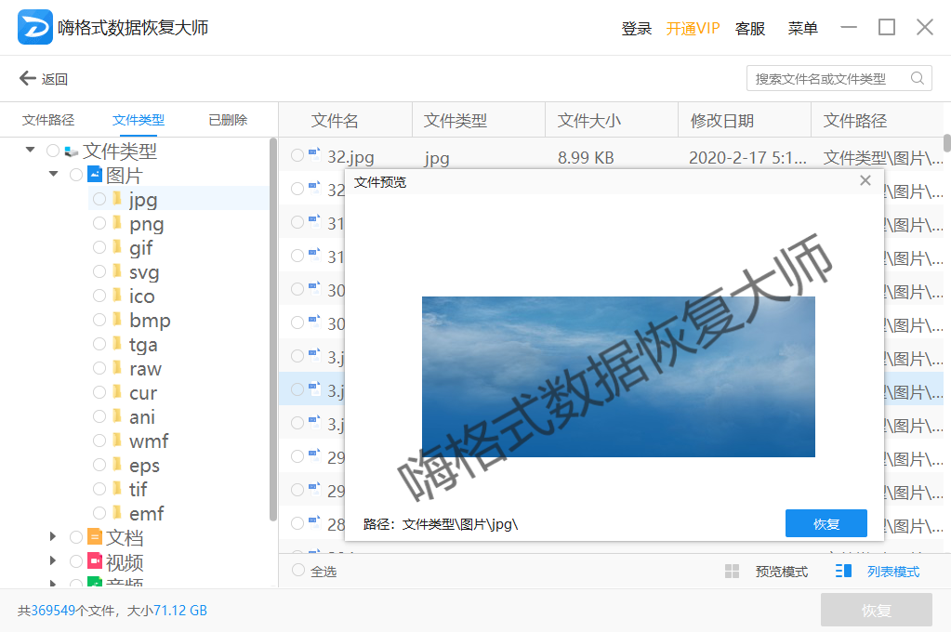Click the png folder icon

pos(118,223)
